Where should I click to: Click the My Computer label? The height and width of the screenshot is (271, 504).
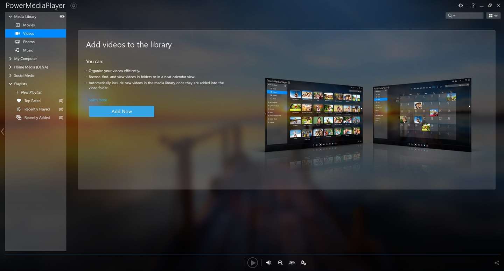pyautogui.click(x=26, y=59)
